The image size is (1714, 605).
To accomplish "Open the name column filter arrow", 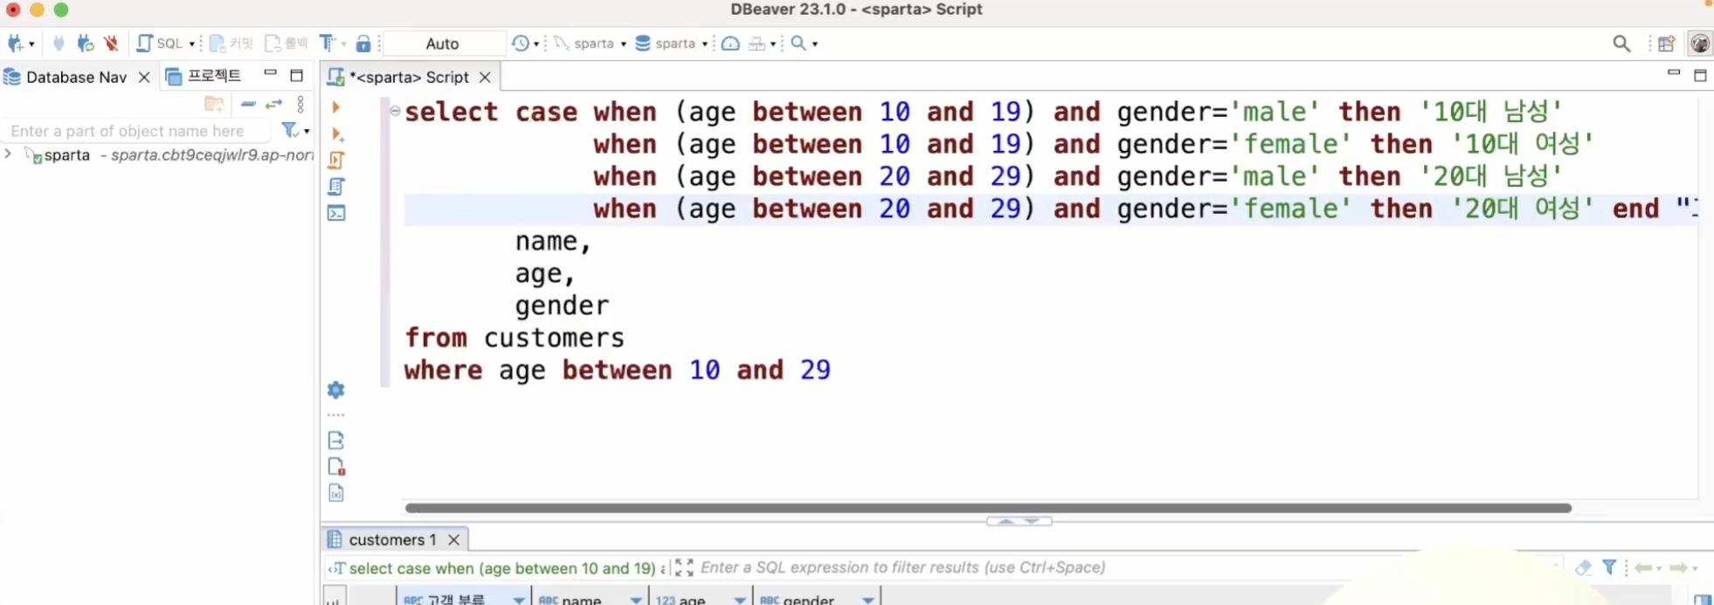I will click(x=636, y=600).
